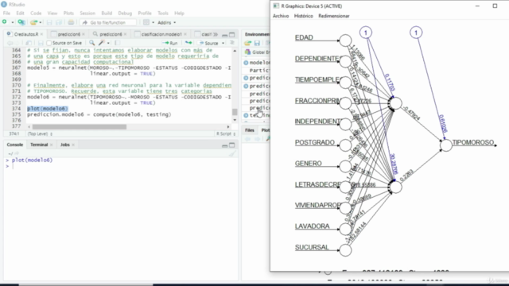Click the clear console broom icon
Viewport: 509px width, 286px height.
[x=231, y=153]
